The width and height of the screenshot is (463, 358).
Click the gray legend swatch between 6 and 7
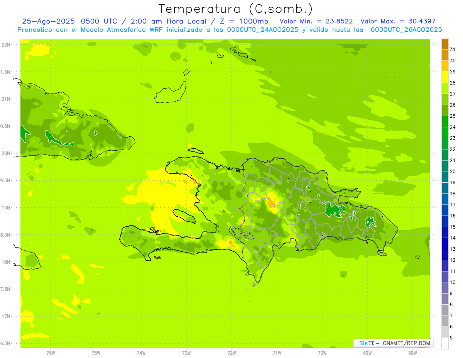point(445,321)
